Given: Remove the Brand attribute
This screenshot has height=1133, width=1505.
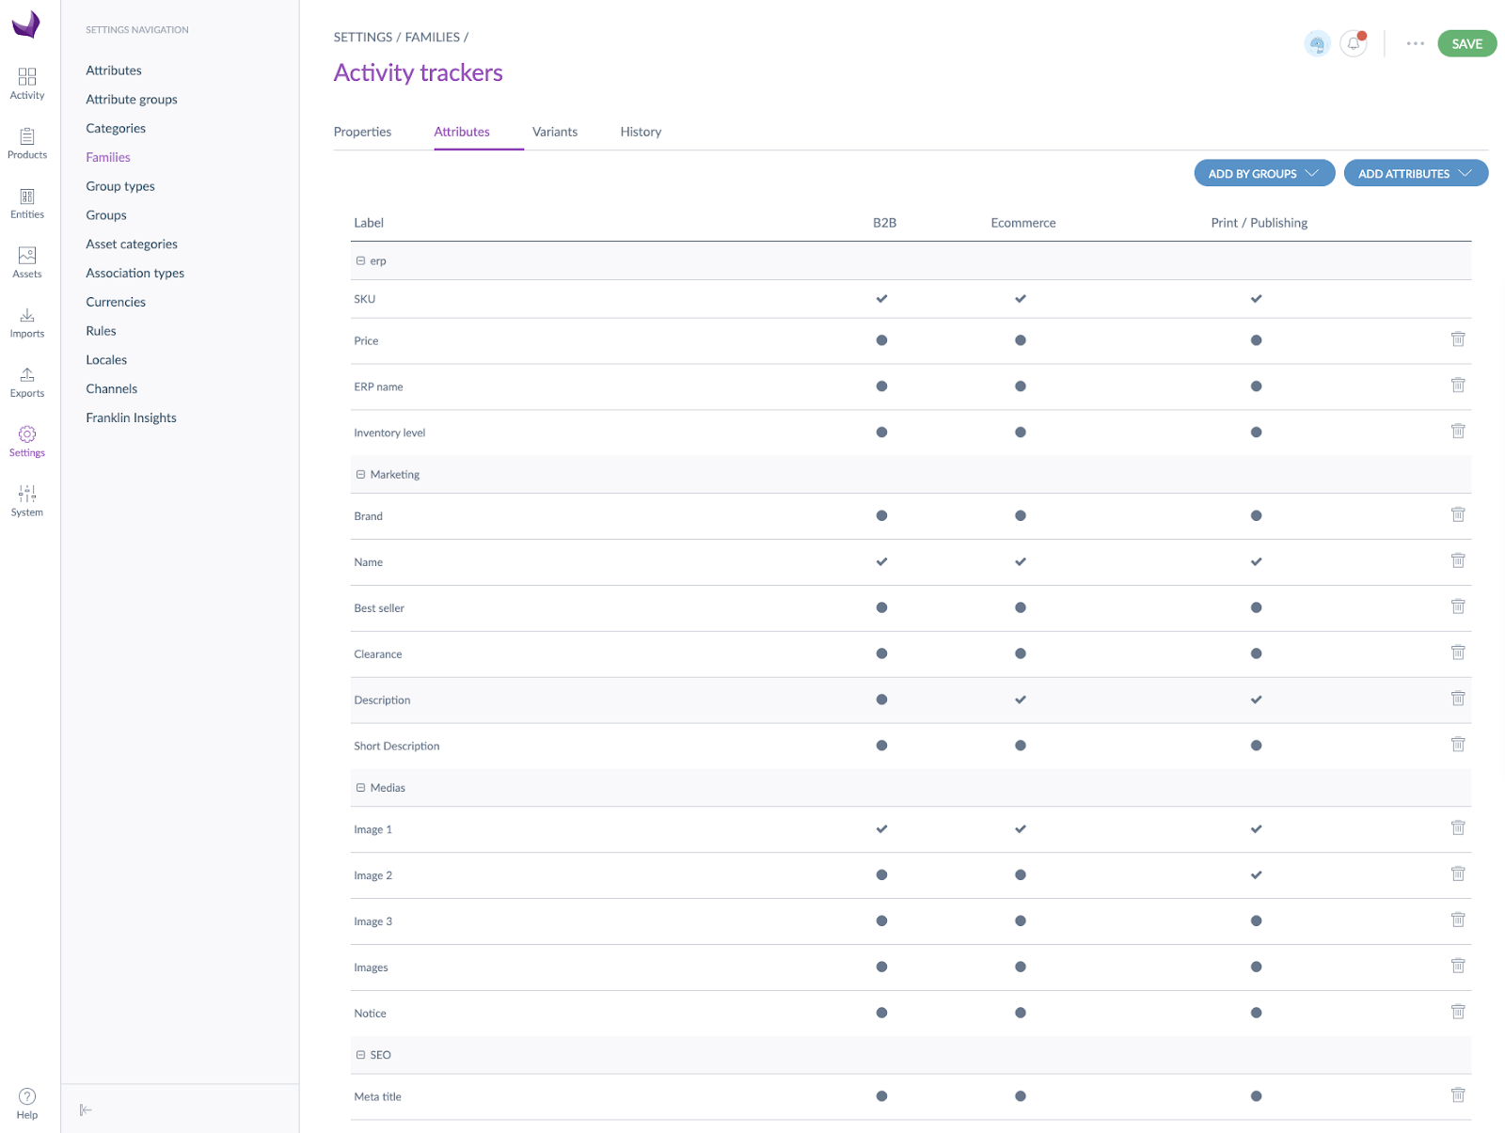Looking at the screenshot, I should [x=1458, y=514].
